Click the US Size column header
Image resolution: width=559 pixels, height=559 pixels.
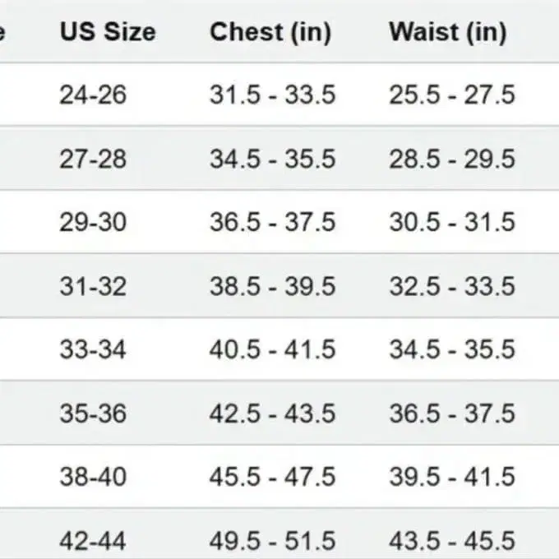[107, 32]
